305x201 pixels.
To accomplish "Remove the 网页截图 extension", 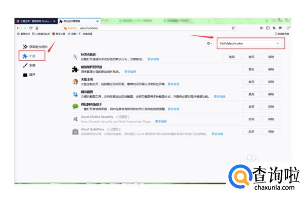I will point(271,94).
